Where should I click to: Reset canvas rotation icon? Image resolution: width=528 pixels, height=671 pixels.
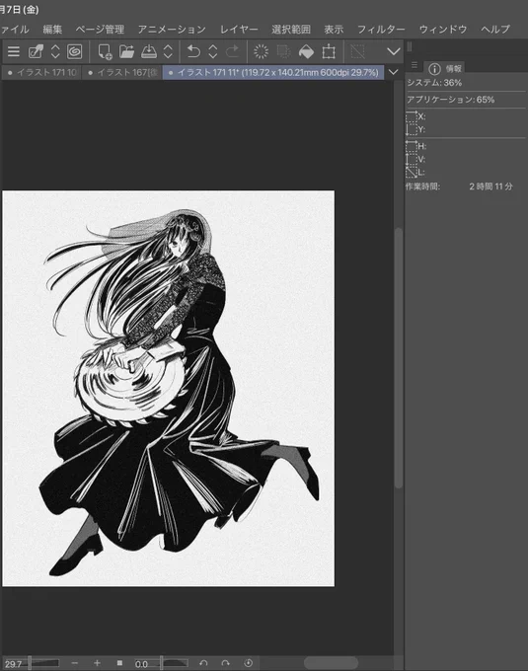248,663
